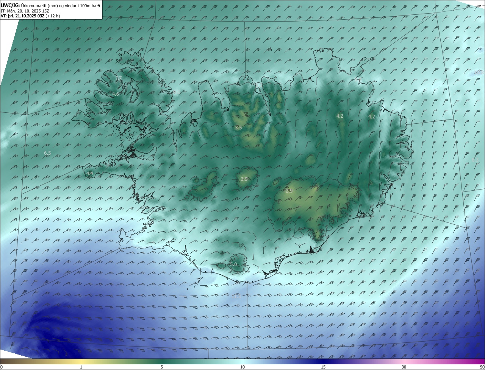
Task: Click the 4.4 value on Snæfellsnes peninsula
Action: (90, 173)
